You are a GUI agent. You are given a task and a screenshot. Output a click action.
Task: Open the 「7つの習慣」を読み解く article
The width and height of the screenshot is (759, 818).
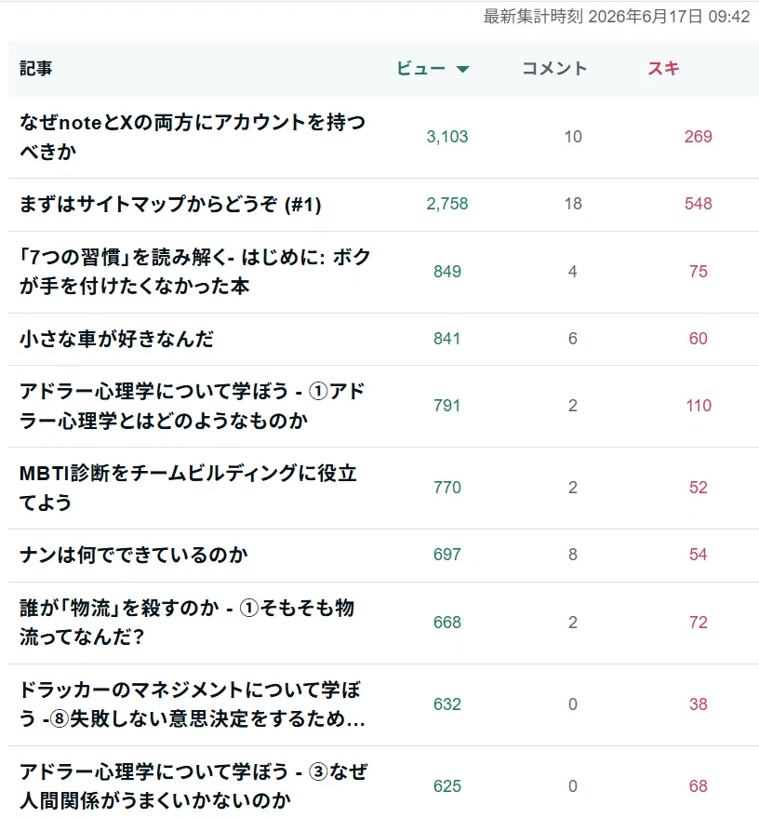pyautogui.click(x=195, y=272)
